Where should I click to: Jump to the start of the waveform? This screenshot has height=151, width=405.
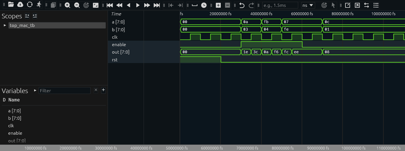[110, 5]
